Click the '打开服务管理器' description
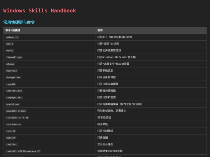 click(107, 91)
